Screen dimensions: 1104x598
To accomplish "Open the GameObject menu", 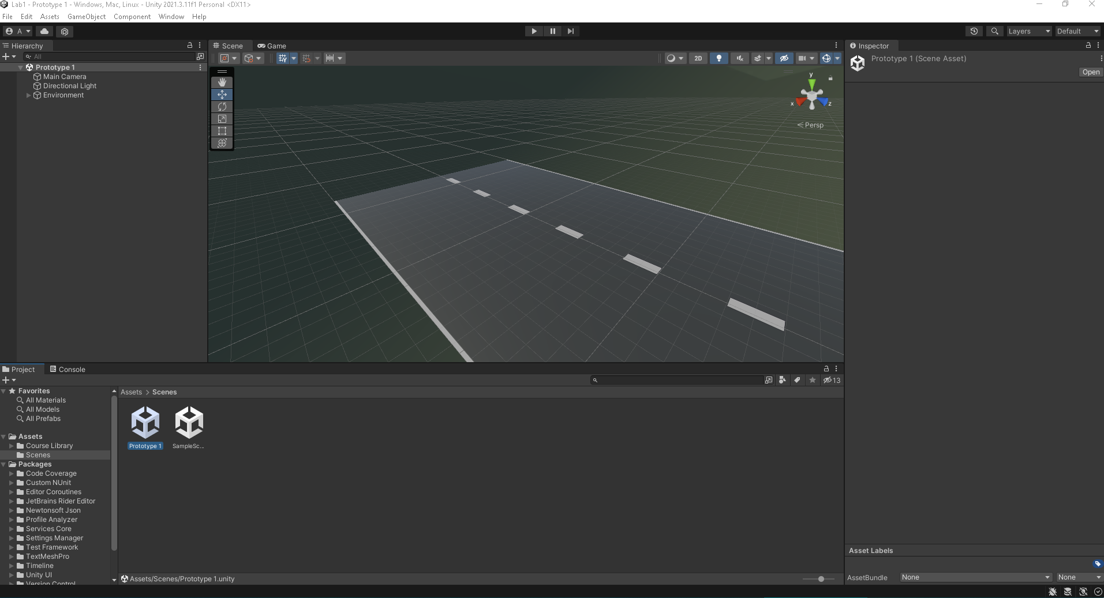I will coord(87,17).
